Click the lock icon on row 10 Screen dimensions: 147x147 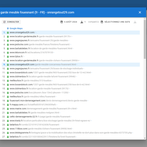[8, 69]
